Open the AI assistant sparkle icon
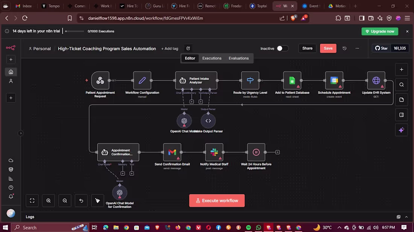 pos(401,130)
